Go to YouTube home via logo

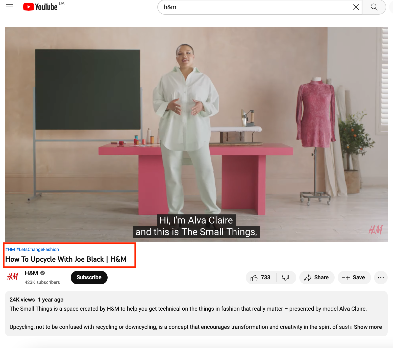click(40, 7)
